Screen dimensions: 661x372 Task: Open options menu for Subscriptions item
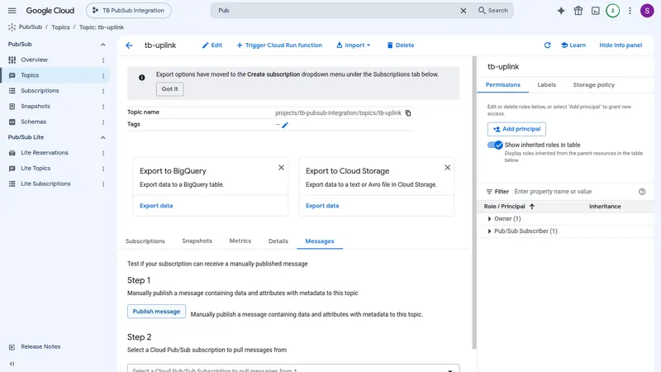(x=103, y=91)
